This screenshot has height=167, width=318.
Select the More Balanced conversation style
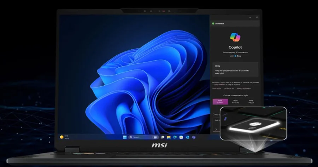coord(235,101)
